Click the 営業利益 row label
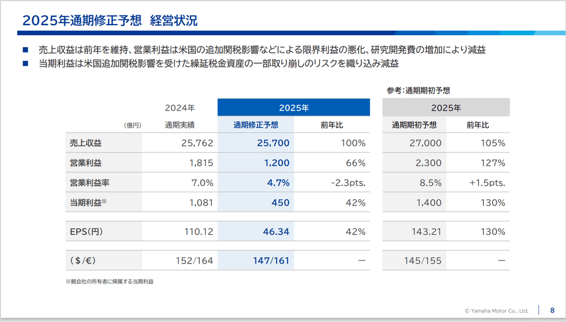This screenshot has width=566, height=322. [85, 163]
